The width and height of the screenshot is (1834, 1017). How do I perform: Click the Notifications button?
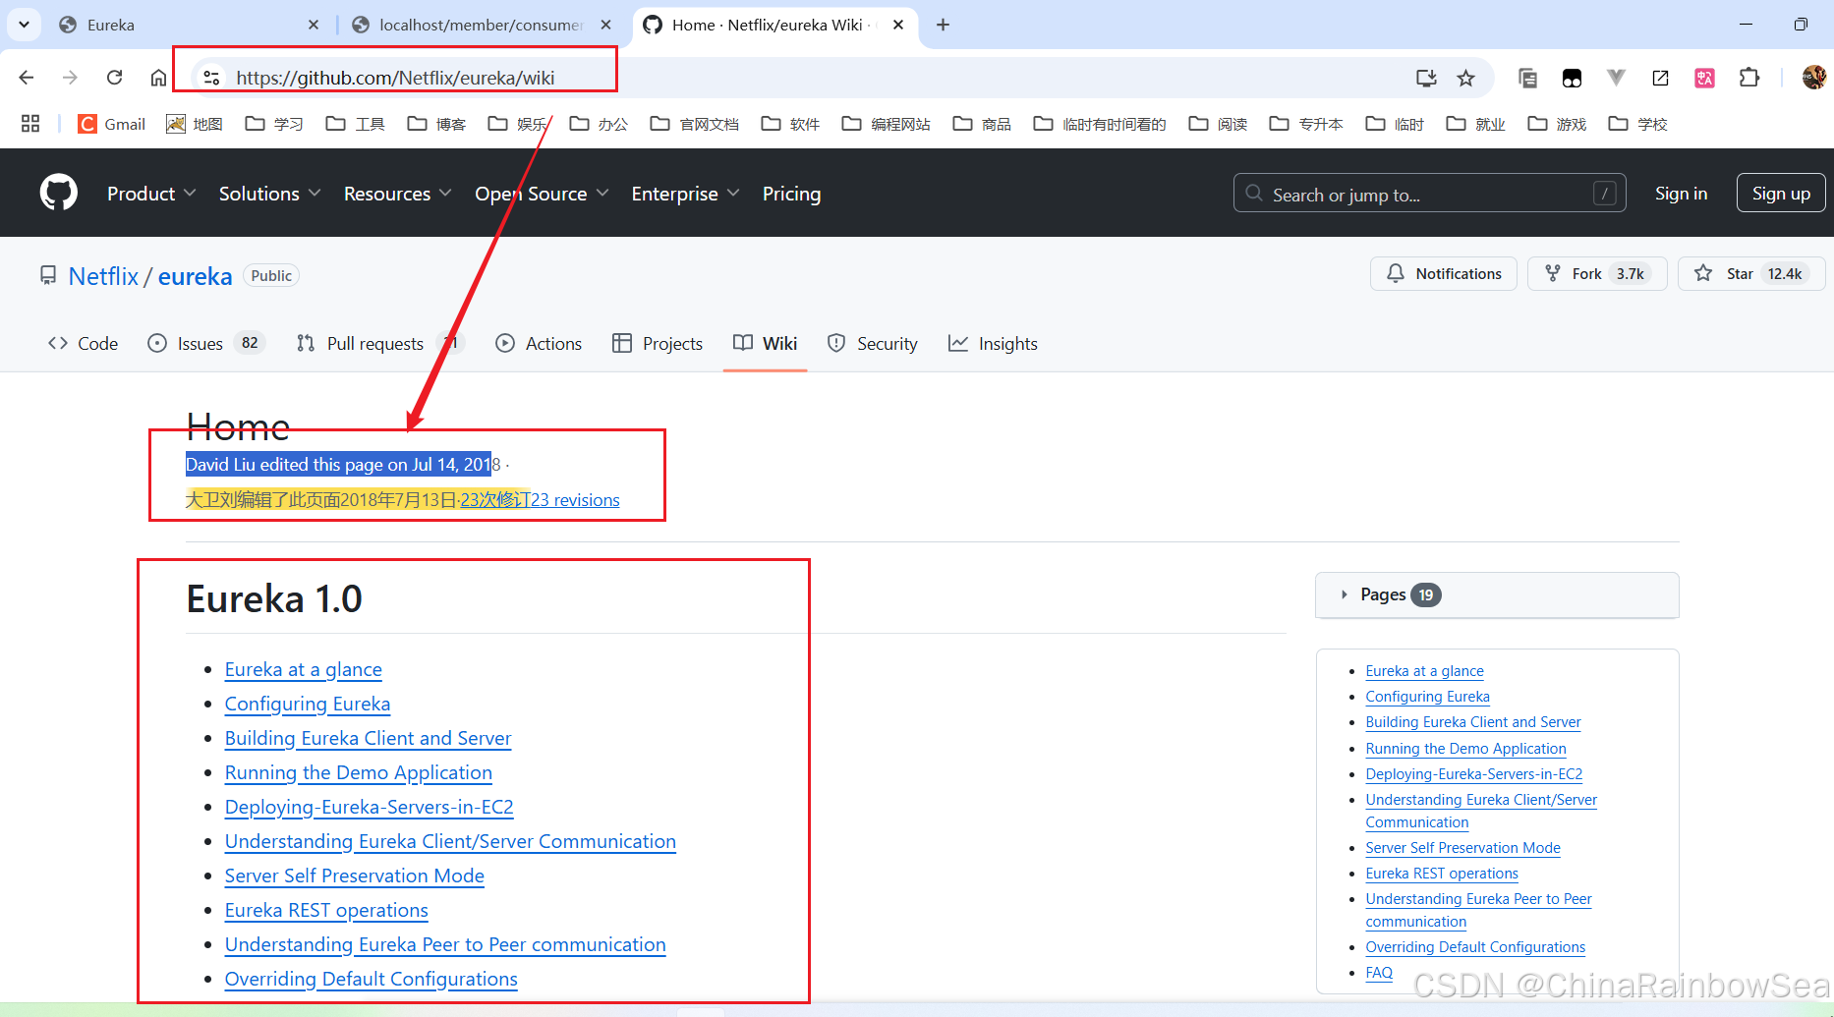pyautogui.click(x=1444, y=273)
